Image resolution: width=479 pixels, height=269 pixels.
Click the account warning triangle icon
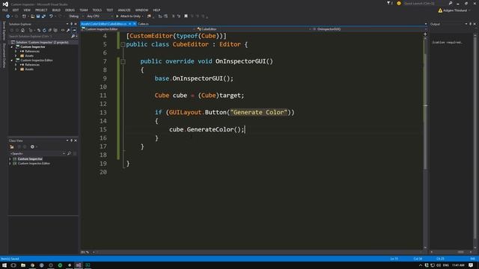(440, 10)
